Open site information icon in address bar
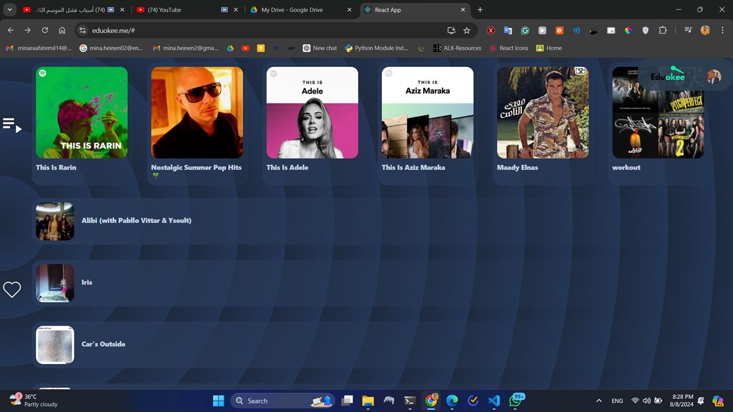The width and height of the screenshot is (733, 412). point(82,30)
